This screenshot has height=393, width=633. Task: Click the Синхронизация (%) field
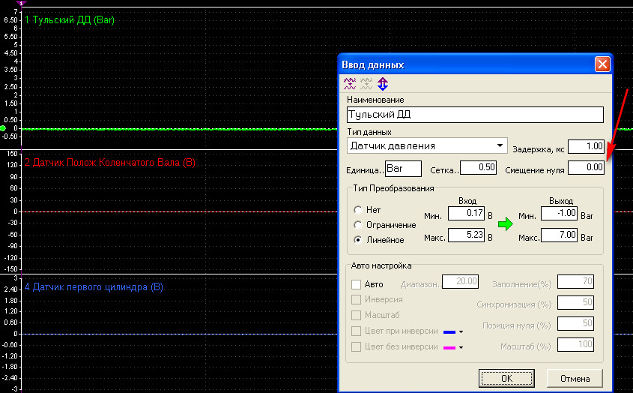point(575,302)
